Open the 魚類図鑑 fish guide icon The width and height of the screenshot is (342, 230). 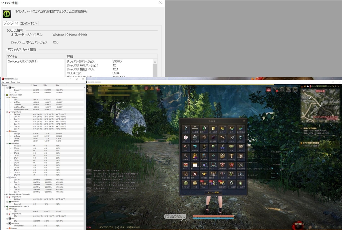click(195, 148)
